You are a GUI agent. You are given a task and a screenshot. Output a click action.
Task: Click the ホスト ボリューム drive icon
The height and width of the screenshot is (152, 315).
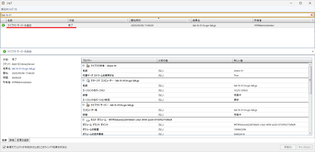[x=88, y=120]
